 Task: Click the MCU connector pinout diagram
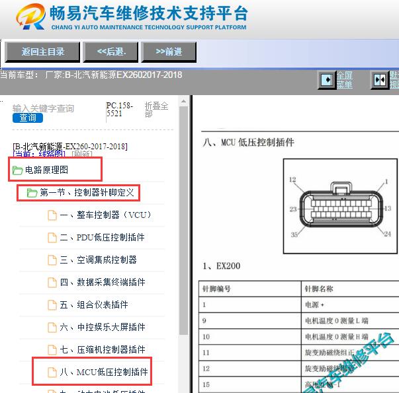340,206
